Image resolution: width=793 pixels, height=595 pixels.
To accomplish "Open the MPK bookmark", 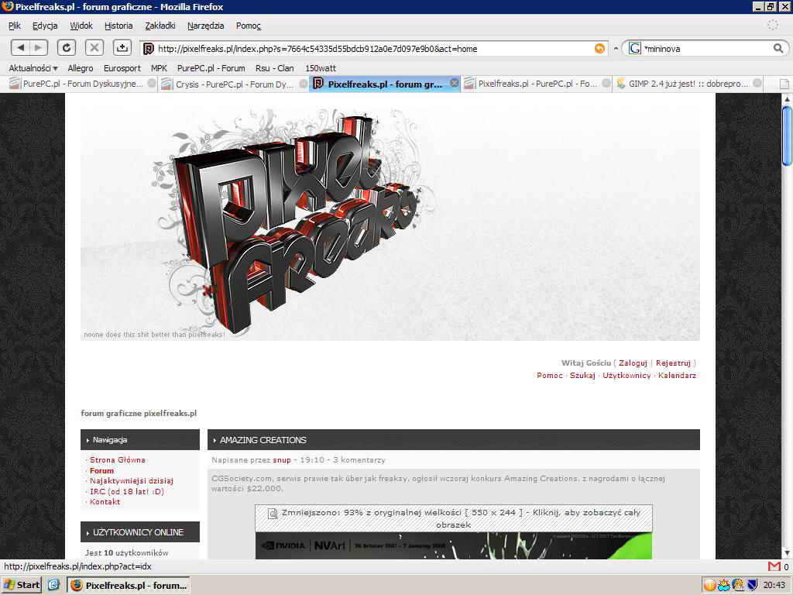I will pyautogui.click(x=159, y=68).
